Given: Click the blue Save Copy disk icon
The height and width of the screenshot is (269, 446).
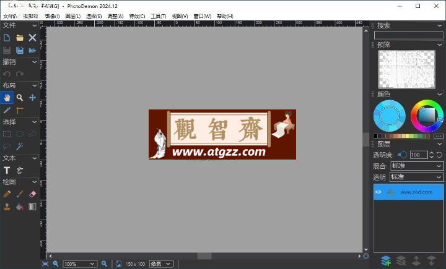Looking at the screenshot, I should [20, 51].
